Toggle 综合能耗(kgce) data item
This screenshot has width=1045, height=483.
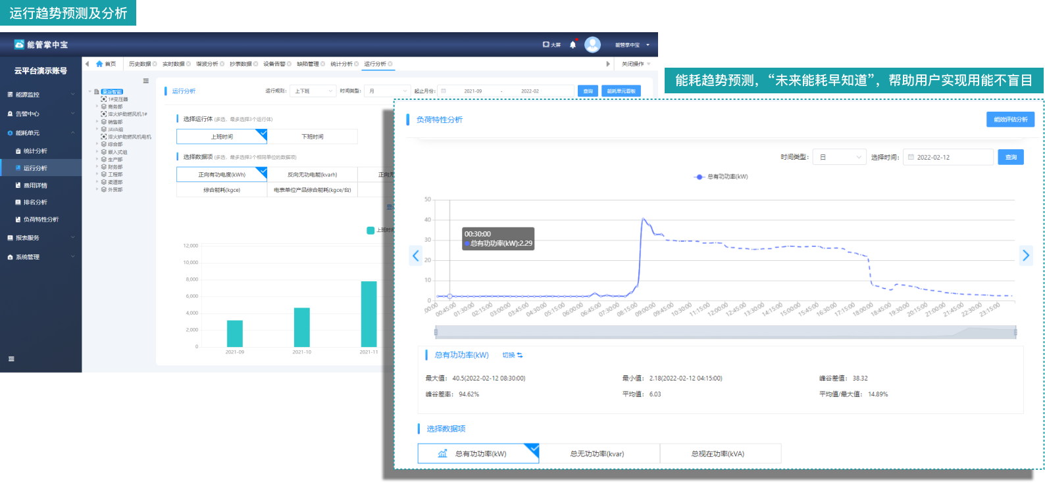click(222, 190)
